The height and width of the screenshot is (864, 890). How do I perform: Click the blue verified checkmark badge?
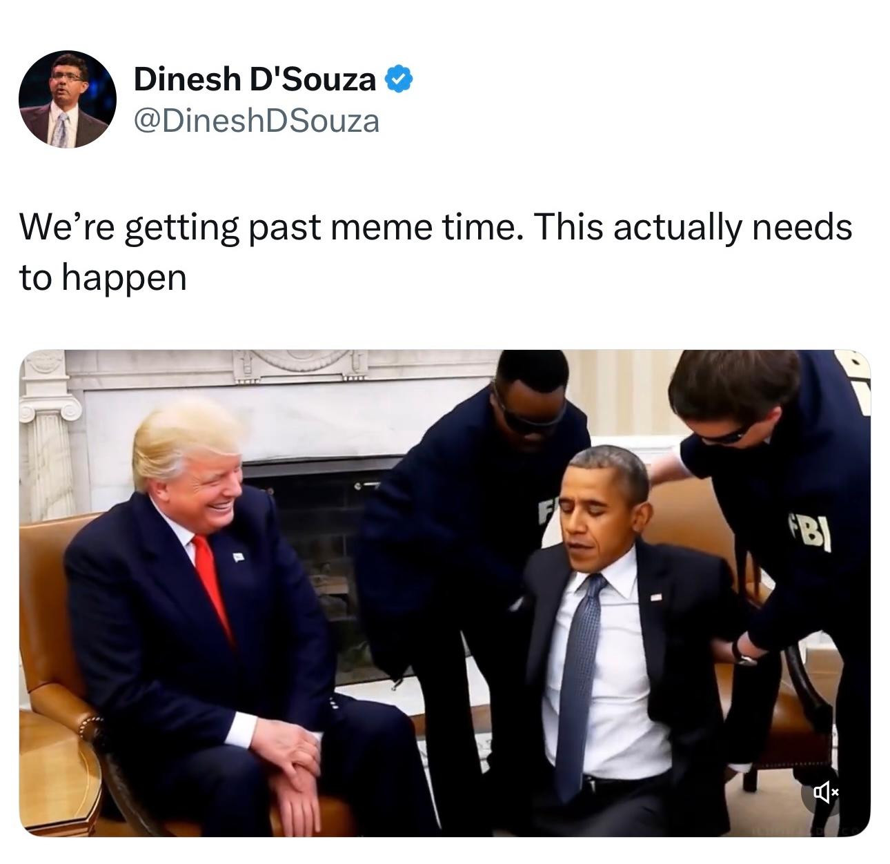point(398,79)
